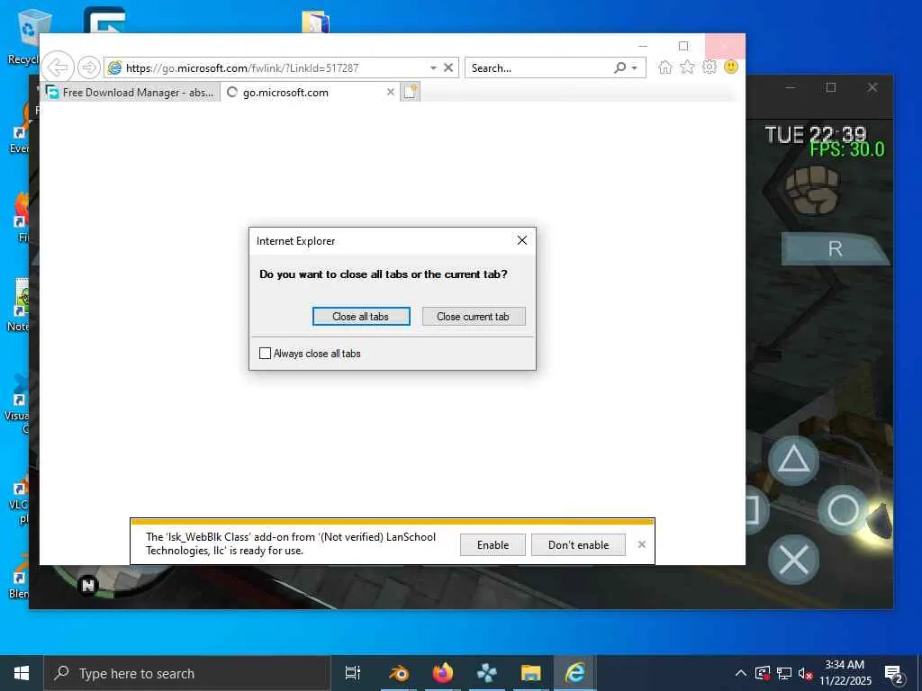The image size is (922, 691).
Task: Expand the search provider dropdown arrow
Action: pos(635,68)
